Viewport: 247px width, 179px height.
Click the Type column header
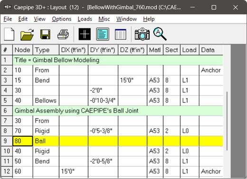coord(46,50)
